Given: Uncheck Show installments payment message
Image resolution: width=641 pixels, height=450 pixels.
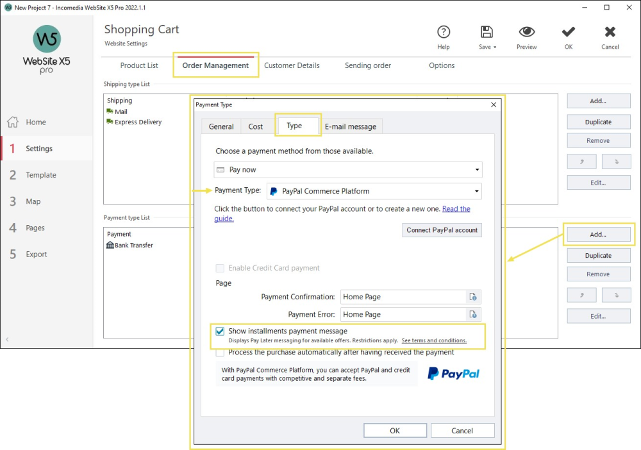Looking at the screenshot, I should (221, 331).
